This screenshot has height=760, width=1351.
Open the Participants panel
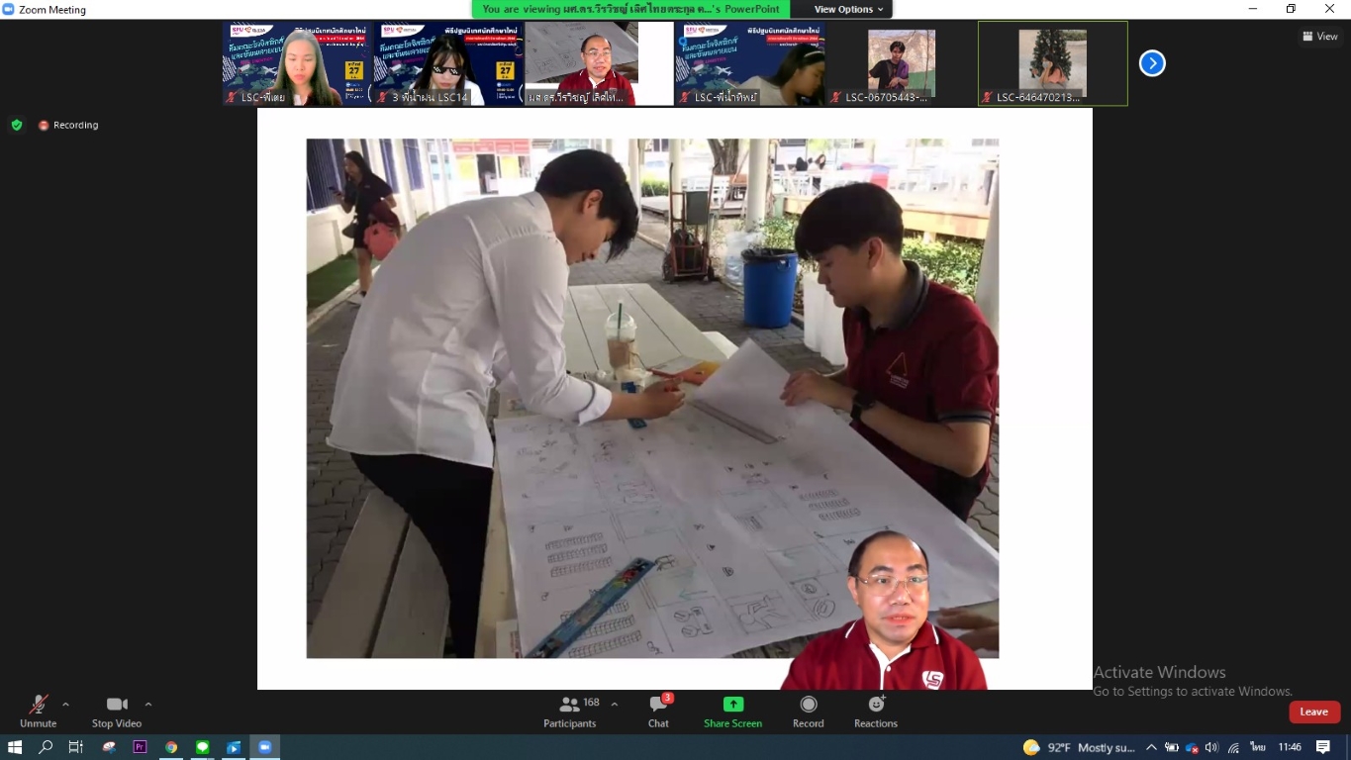(570, 712)
